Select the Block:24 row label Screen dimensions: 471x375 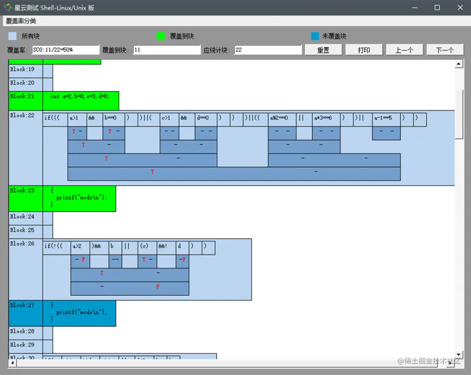click(x=26, y=219)
